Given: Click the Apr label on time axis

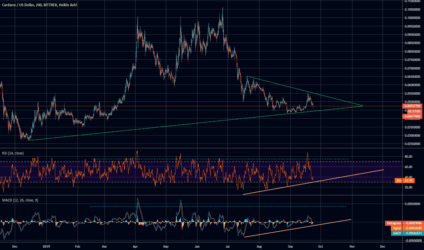Looking at the screenshot, I should pos(136,246).
